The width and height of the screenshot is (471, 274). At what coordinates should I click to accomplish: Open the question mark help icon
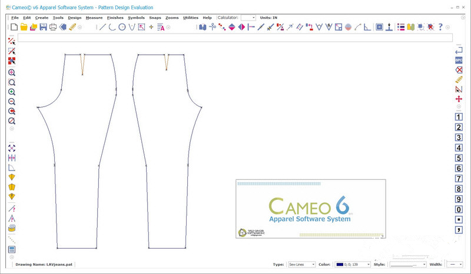[x=440, y=27]
